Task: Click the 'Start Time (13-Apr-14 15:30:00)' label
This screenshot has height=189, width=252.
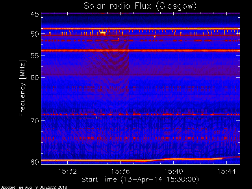Action: point(140,180)
